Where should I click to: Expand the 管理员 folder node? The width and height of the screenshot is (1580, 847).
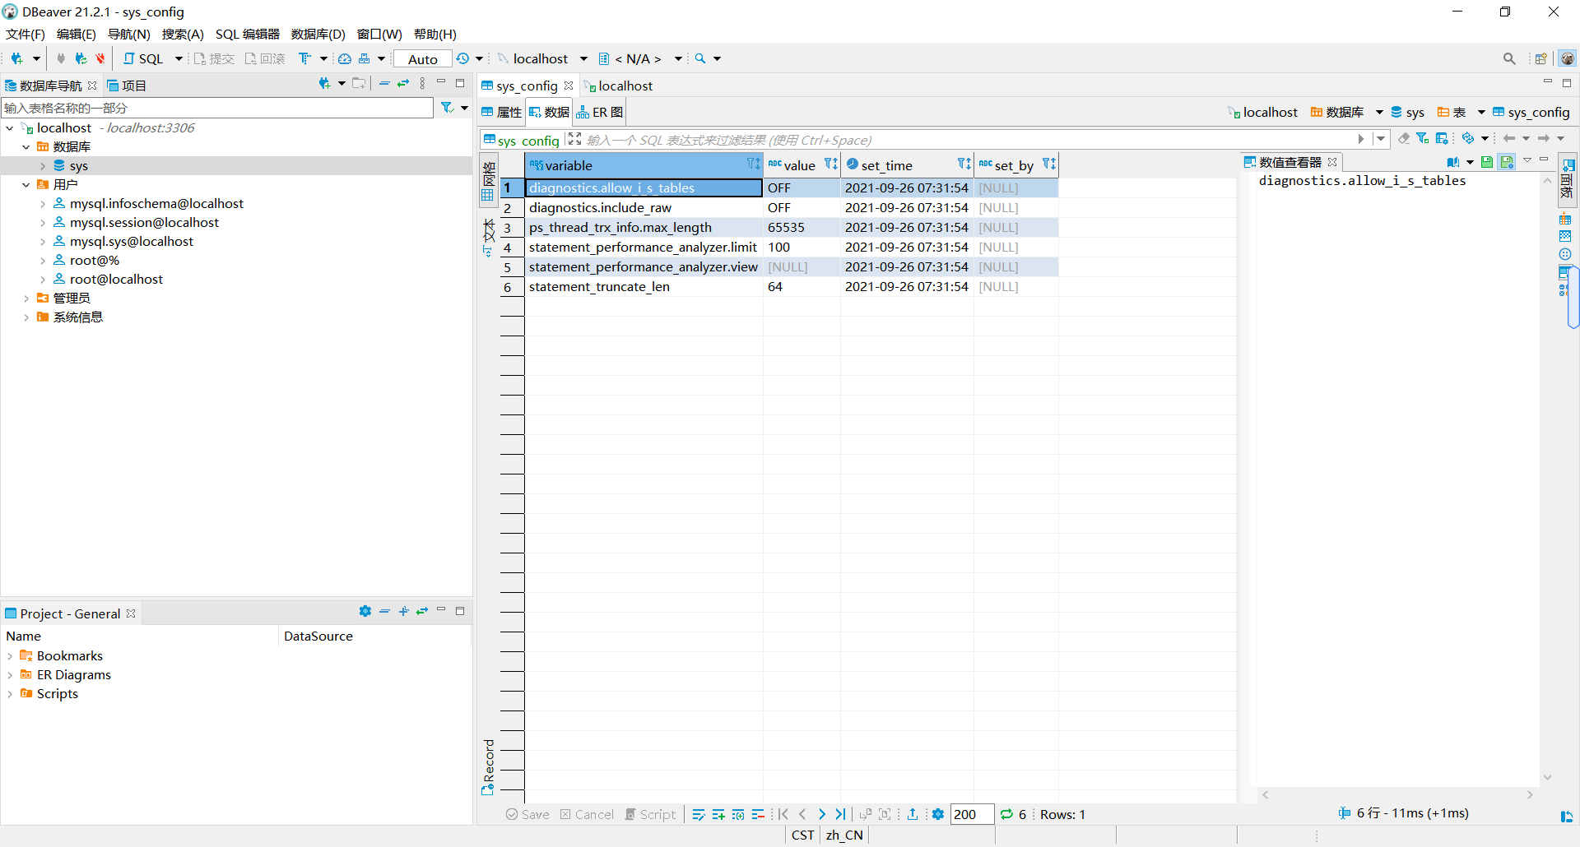[x=26, y=299]
